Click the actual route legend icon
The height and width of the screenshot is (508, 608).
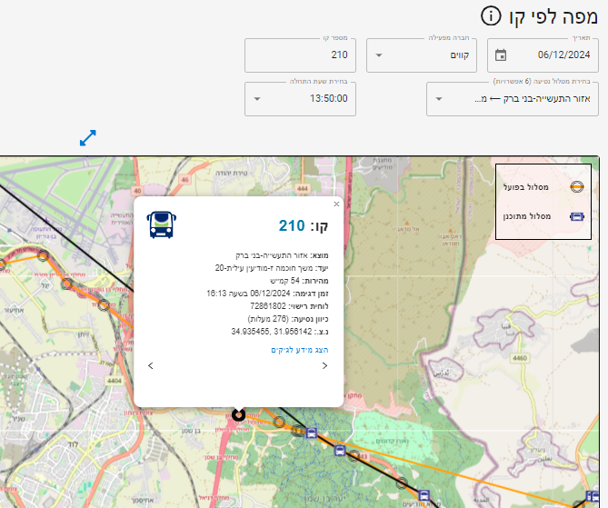(x=577, y=187)
